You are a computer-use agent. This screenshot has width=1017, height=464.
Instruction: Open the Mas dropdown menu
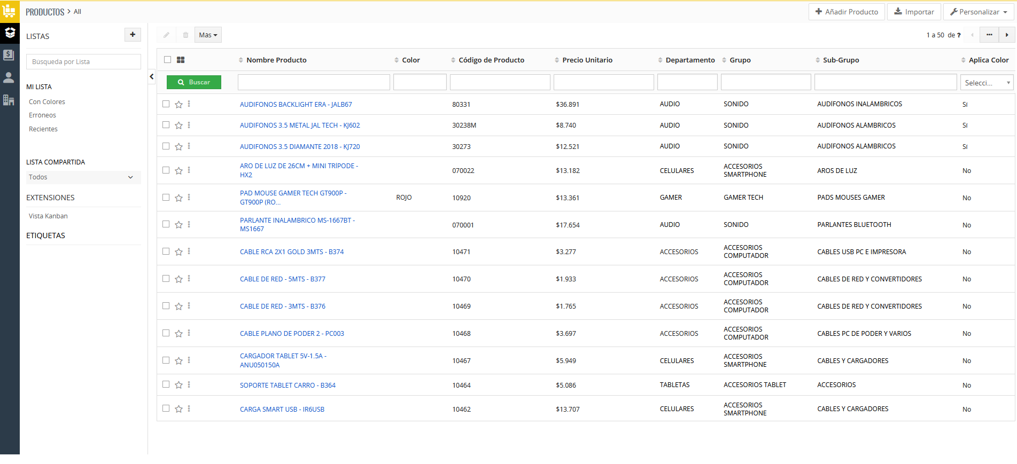click(x=208, y=35)
